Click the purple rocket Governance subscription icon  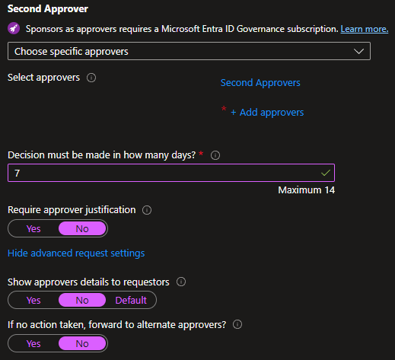[x=14, y=28]
